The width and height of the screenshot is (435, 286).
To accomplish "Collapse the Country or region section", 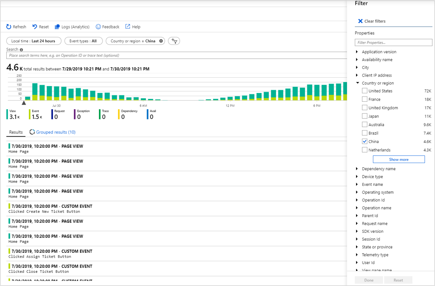I will coord(357,83).
